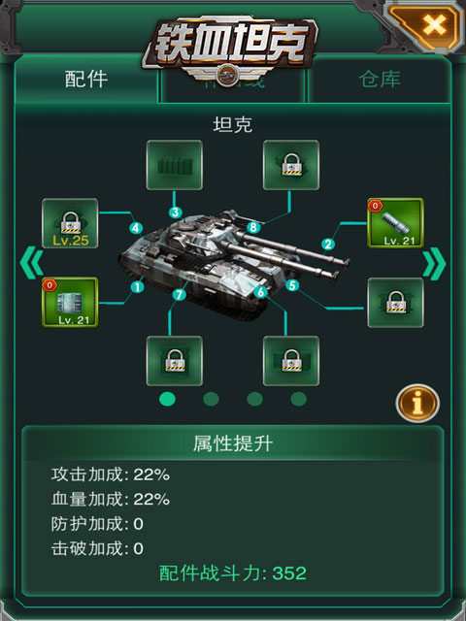Open the middle tab behind the logo

(x=233, y=85)
